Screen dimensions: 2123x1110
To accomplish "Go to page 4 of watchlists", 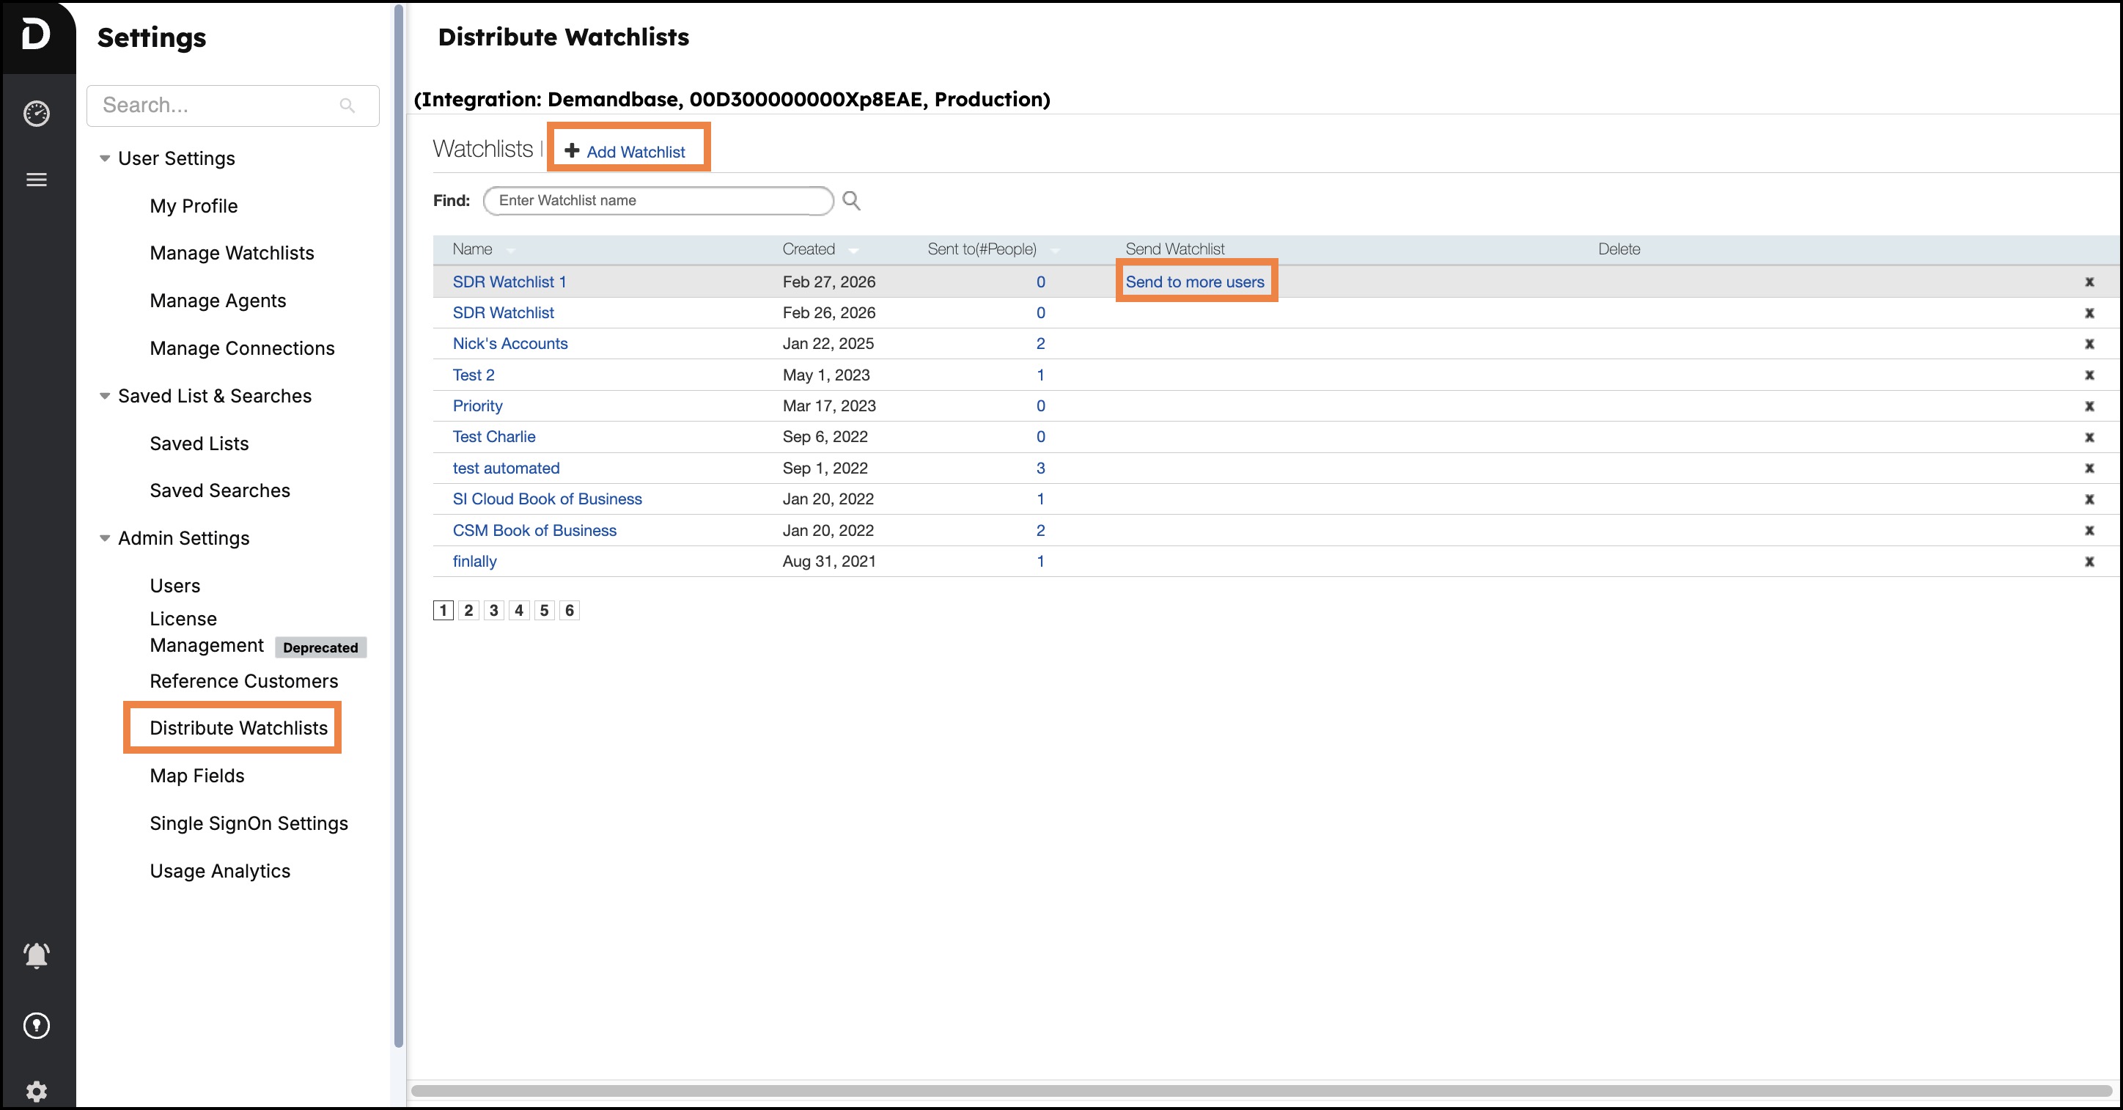I will point(518,611).
